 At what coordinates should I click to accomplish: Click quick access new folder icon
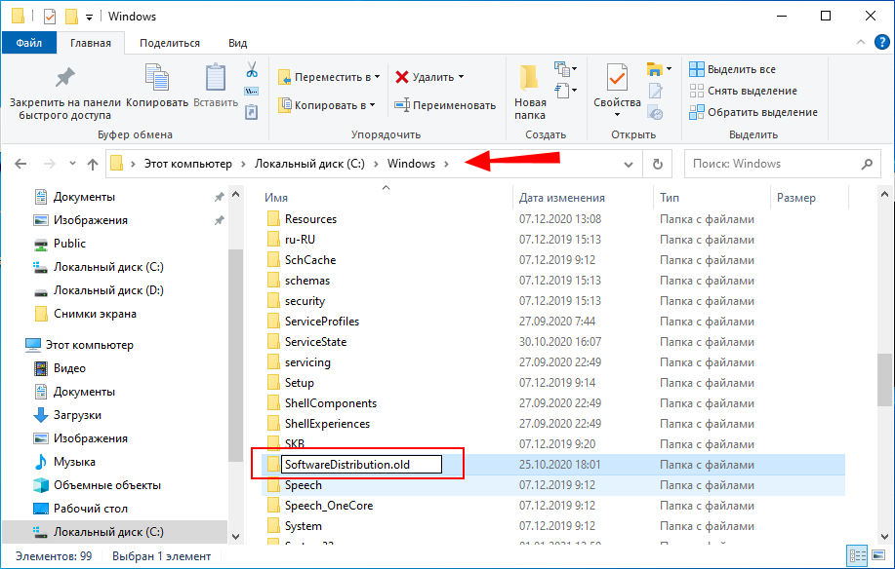[71, 17]
